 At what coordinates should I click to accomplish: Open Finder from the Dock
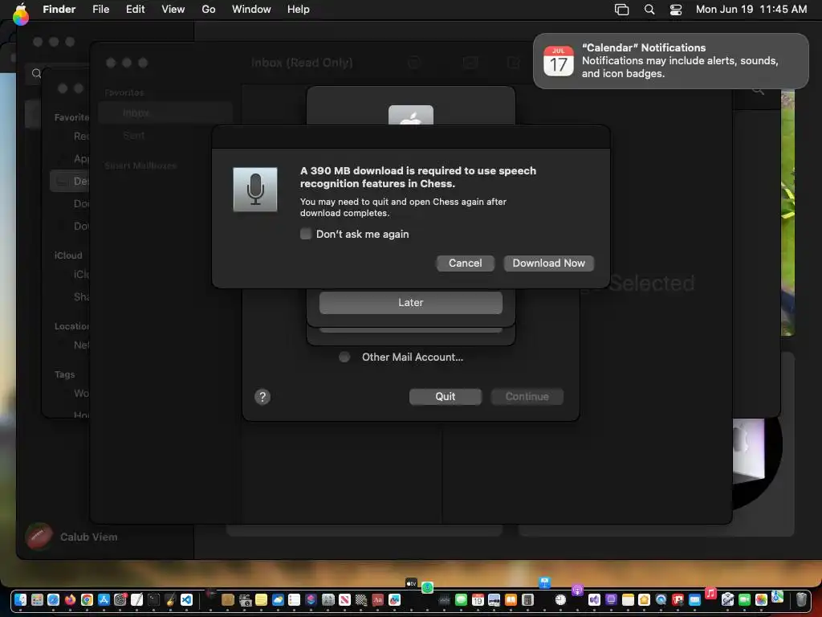20,599
